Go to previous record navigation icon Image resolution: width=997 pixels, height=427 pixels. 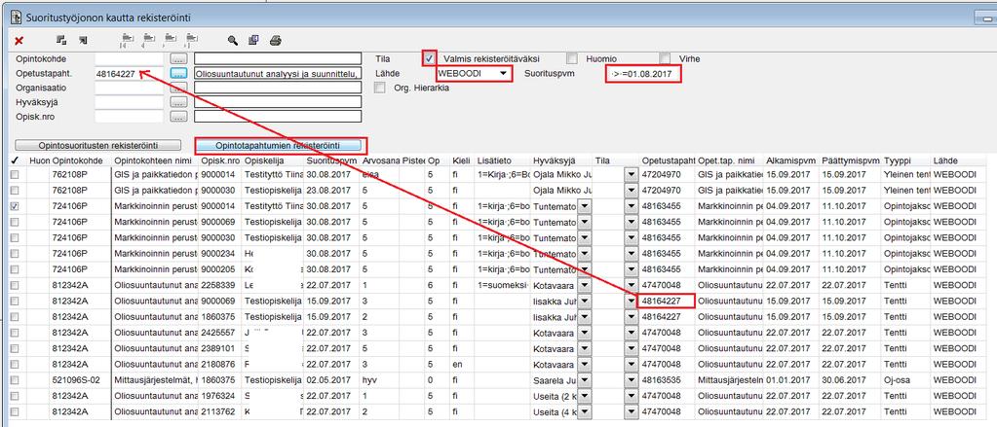[x=148, y=41]
